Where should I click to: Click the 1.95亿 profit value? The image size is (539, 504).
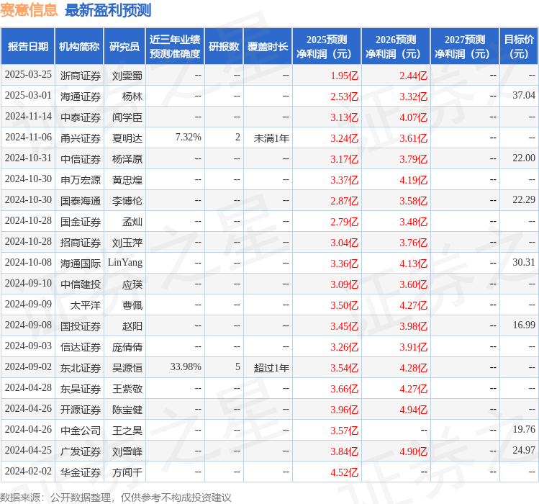pos(345,76)
